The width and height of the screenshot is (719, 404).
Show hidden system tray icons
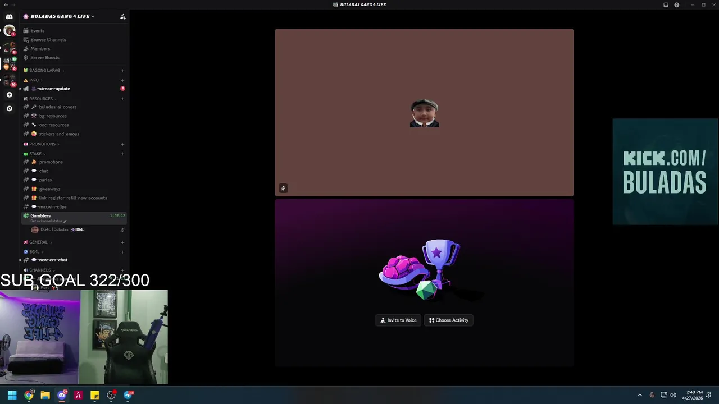click(639, 395)
